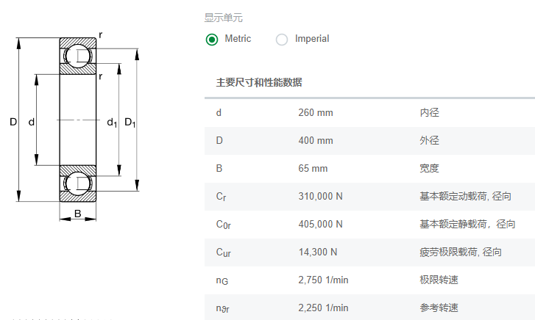The height and width of the screenshot is (320, 535).
Task: Click the bearing cross-section drawing
Action: pos(74,126)
